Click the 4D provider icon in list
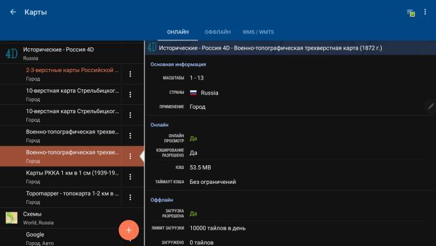 (11, 53)
